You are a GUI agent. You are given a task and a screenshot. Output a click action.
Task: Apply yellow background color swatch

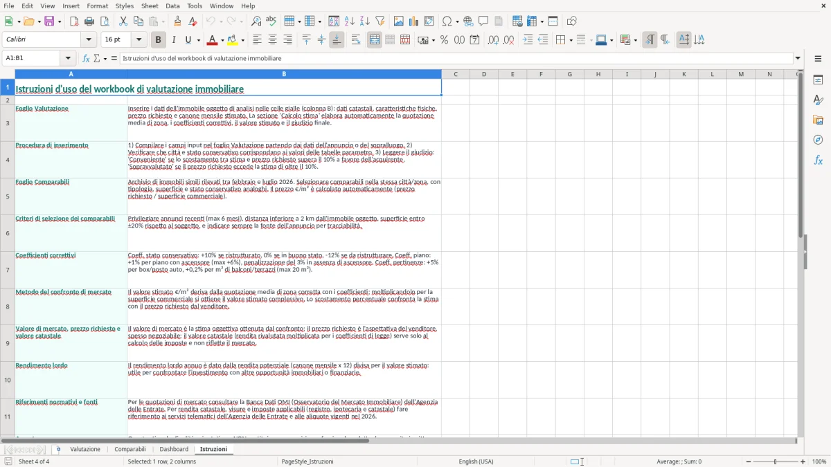pyautogui.click(x=233, y=40)
